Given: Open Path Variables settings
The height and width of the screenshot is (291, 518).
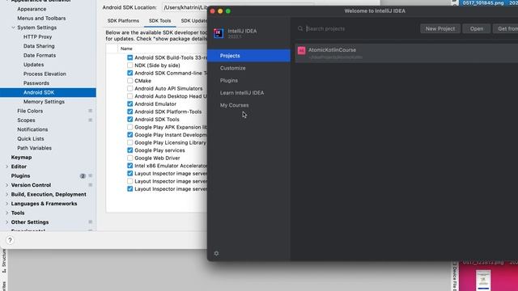Looking at the screenshot, I should 34,148.
